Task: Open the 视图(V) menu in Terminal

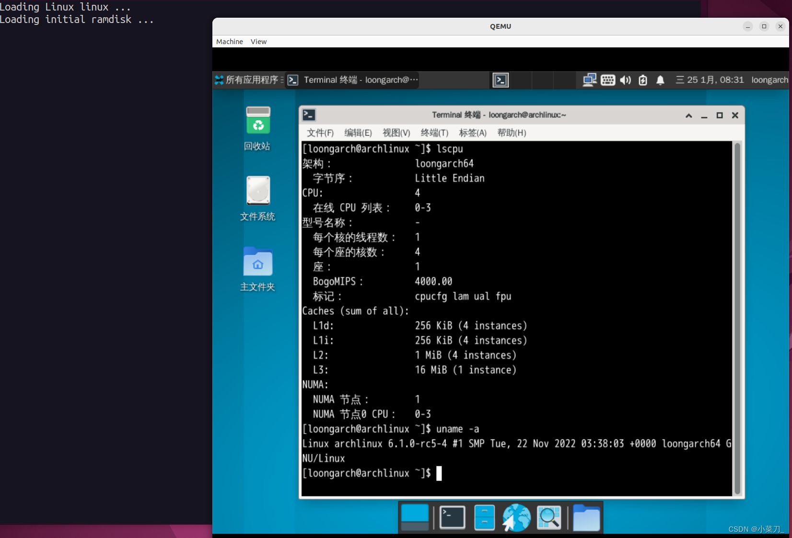Action: coord(396,133)
